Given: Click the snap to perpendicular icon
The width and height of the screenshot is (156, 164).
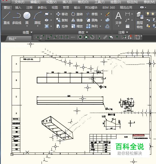Looking at the screenshot, I should coord(99,37).
